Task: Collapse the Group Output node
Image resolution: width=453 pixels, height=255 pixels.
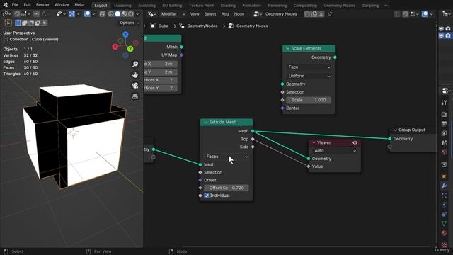Action: (395, 130)
